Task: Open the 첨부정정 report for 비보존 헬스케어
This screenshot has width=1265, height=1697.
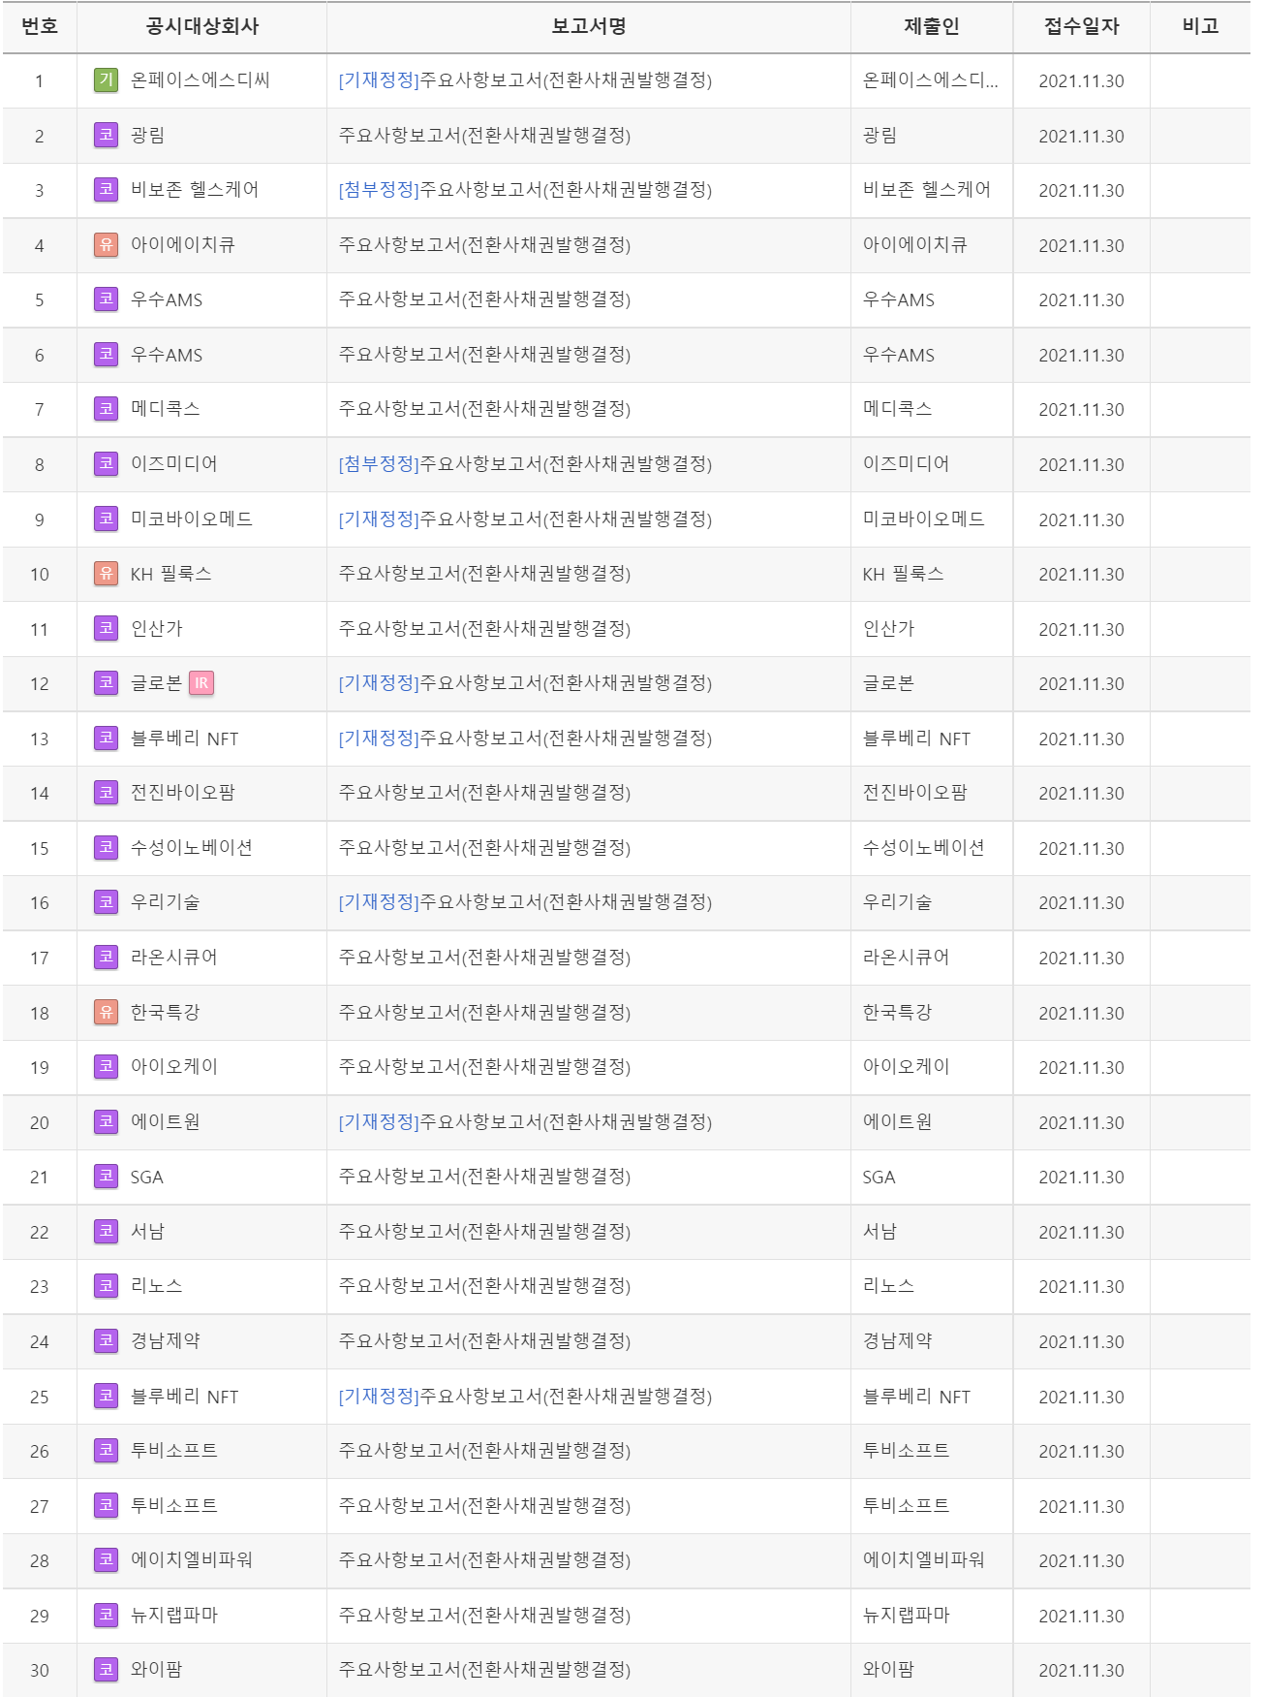Action: [525, 190]
